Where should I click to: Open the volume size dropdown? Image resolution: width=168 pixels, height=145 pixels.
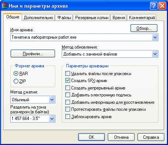point(52,119)
